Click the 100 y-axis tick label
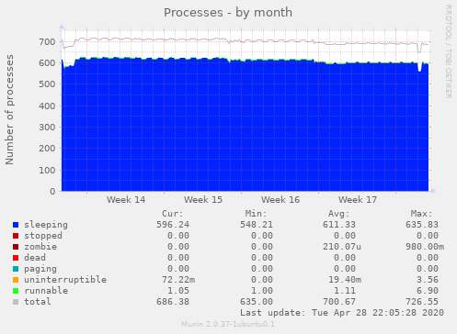The height and width of the screenshot is (334, 457). coord(47,171)
